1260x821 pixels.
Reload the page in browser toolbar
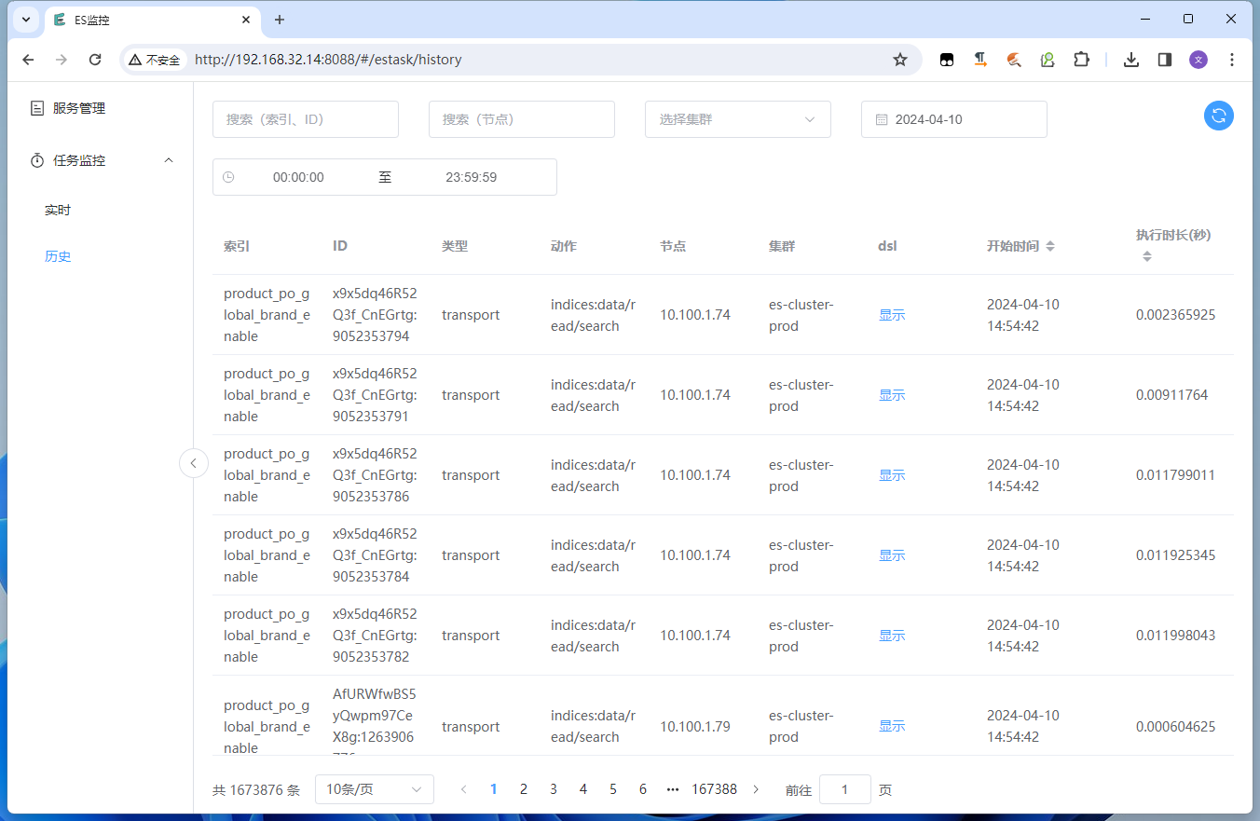pyautogui.click(x=95, y=60)
